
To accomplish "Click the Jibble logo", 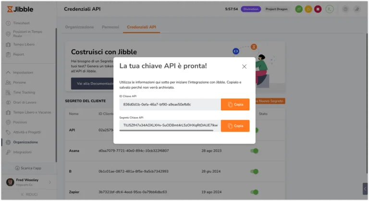I will [20, 9].
